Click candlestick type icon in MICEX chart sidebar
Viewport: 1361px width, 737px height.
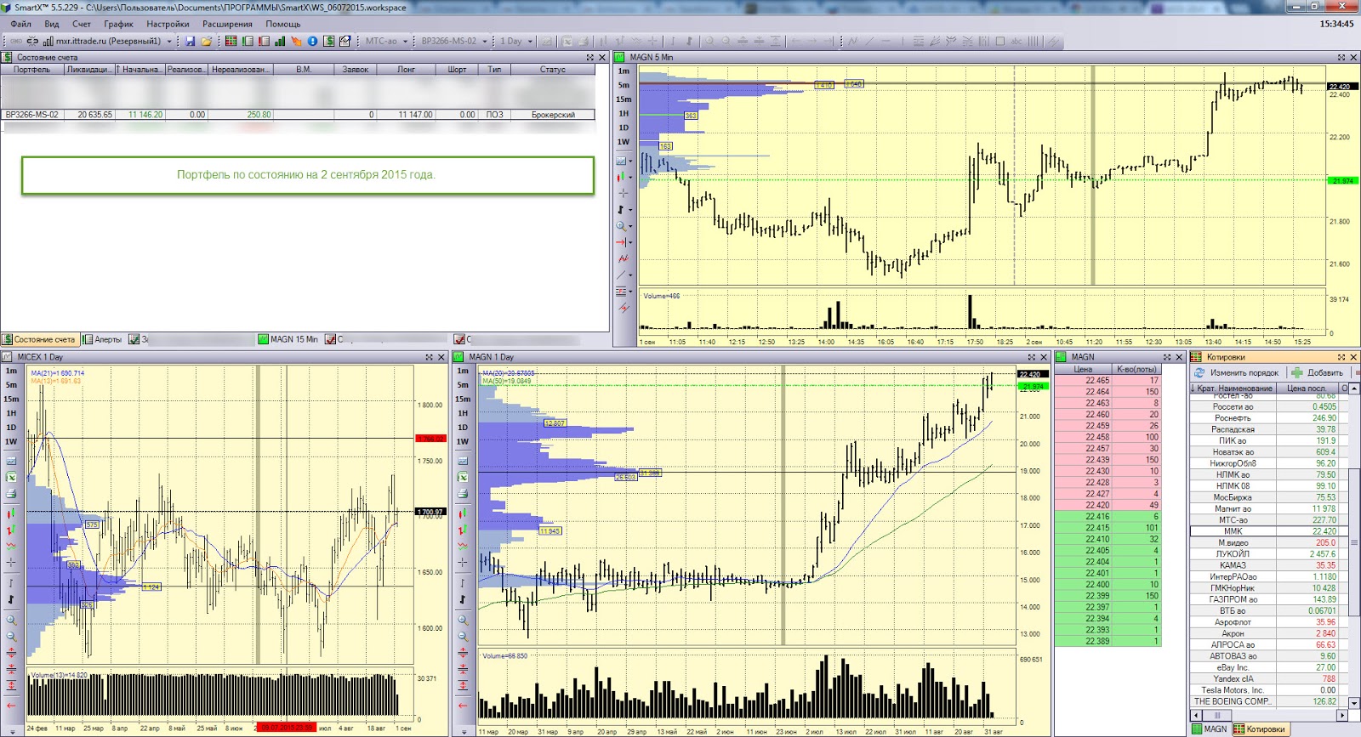11,513
